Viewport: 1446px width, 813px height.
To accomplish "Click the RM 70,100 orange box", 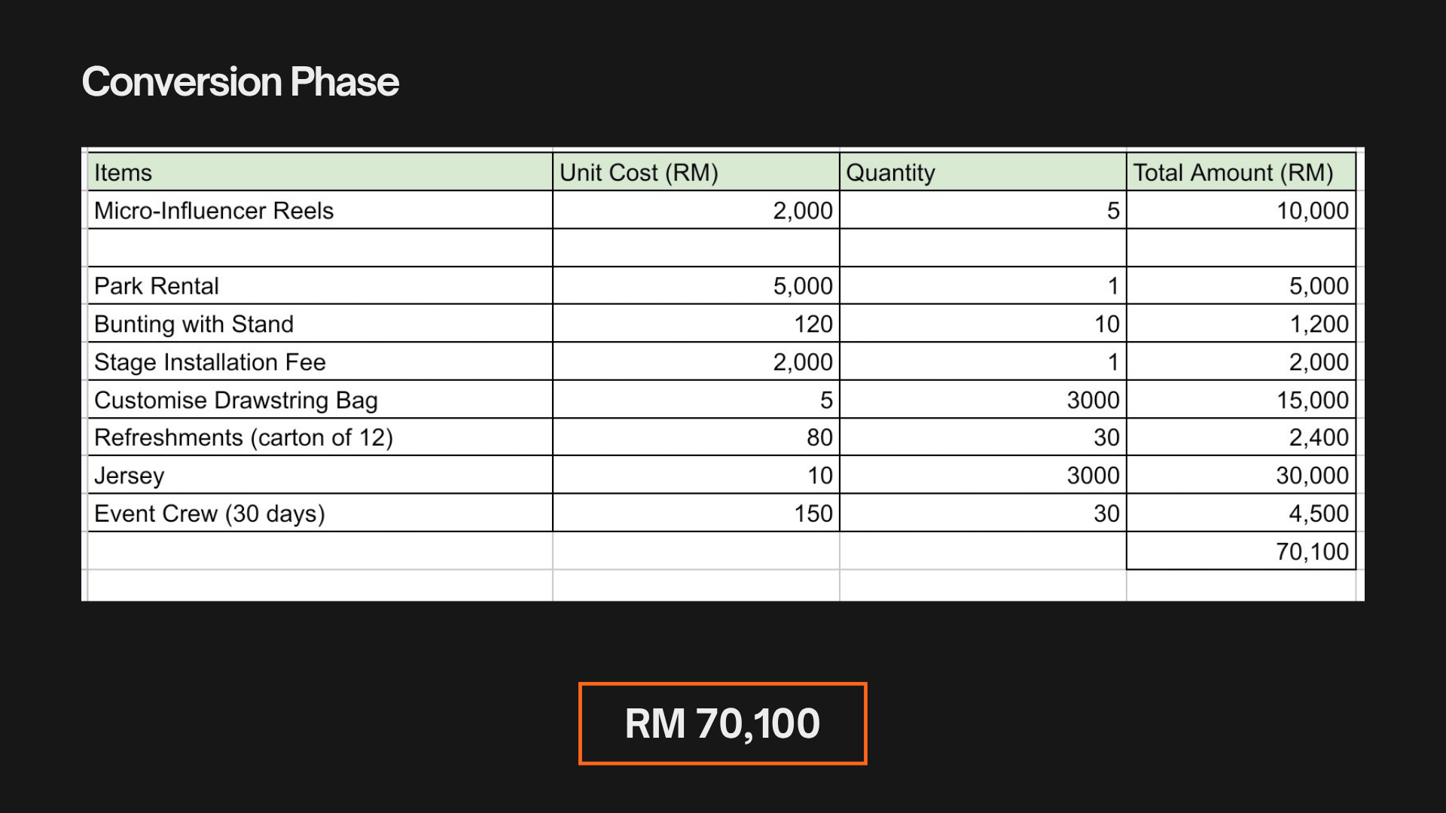I will click(x=723, y=723).
